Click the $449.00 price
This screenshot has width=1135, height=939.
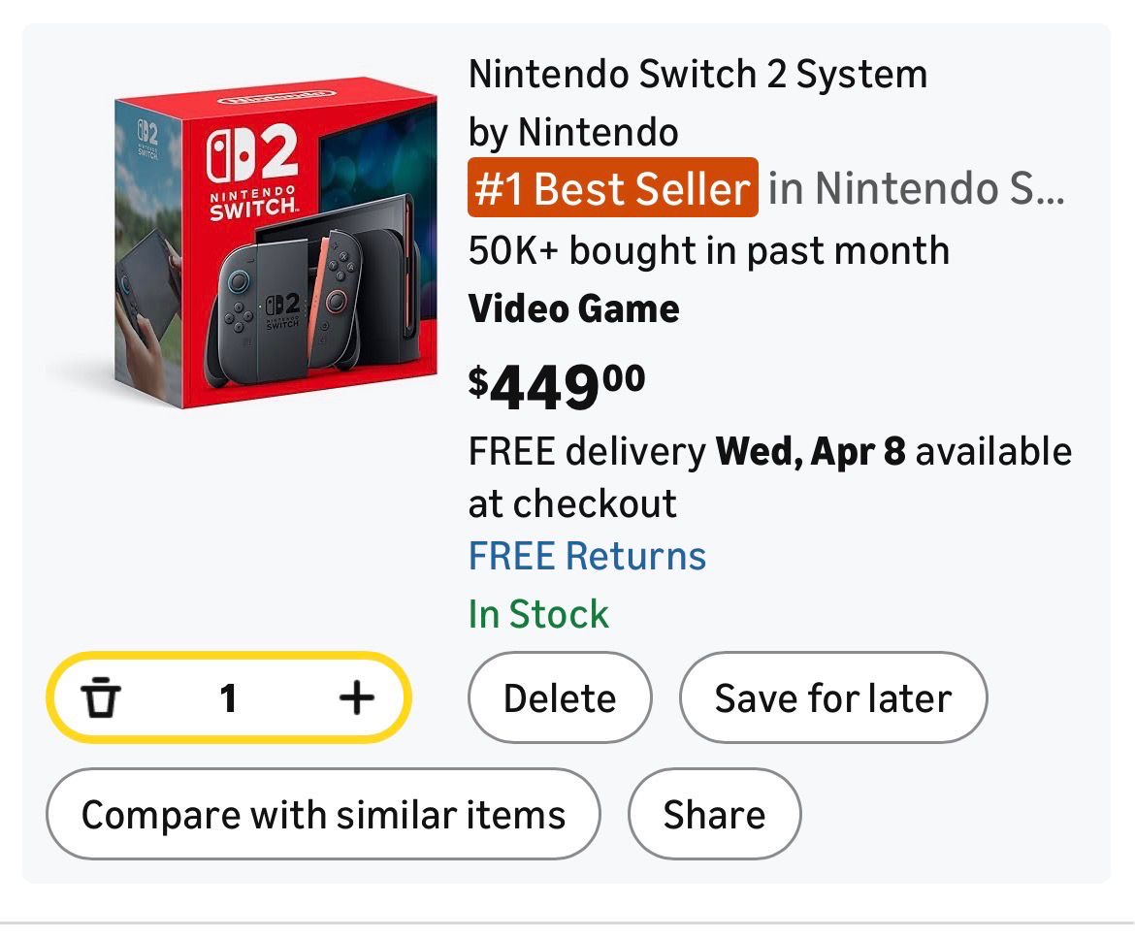point(557,384)
